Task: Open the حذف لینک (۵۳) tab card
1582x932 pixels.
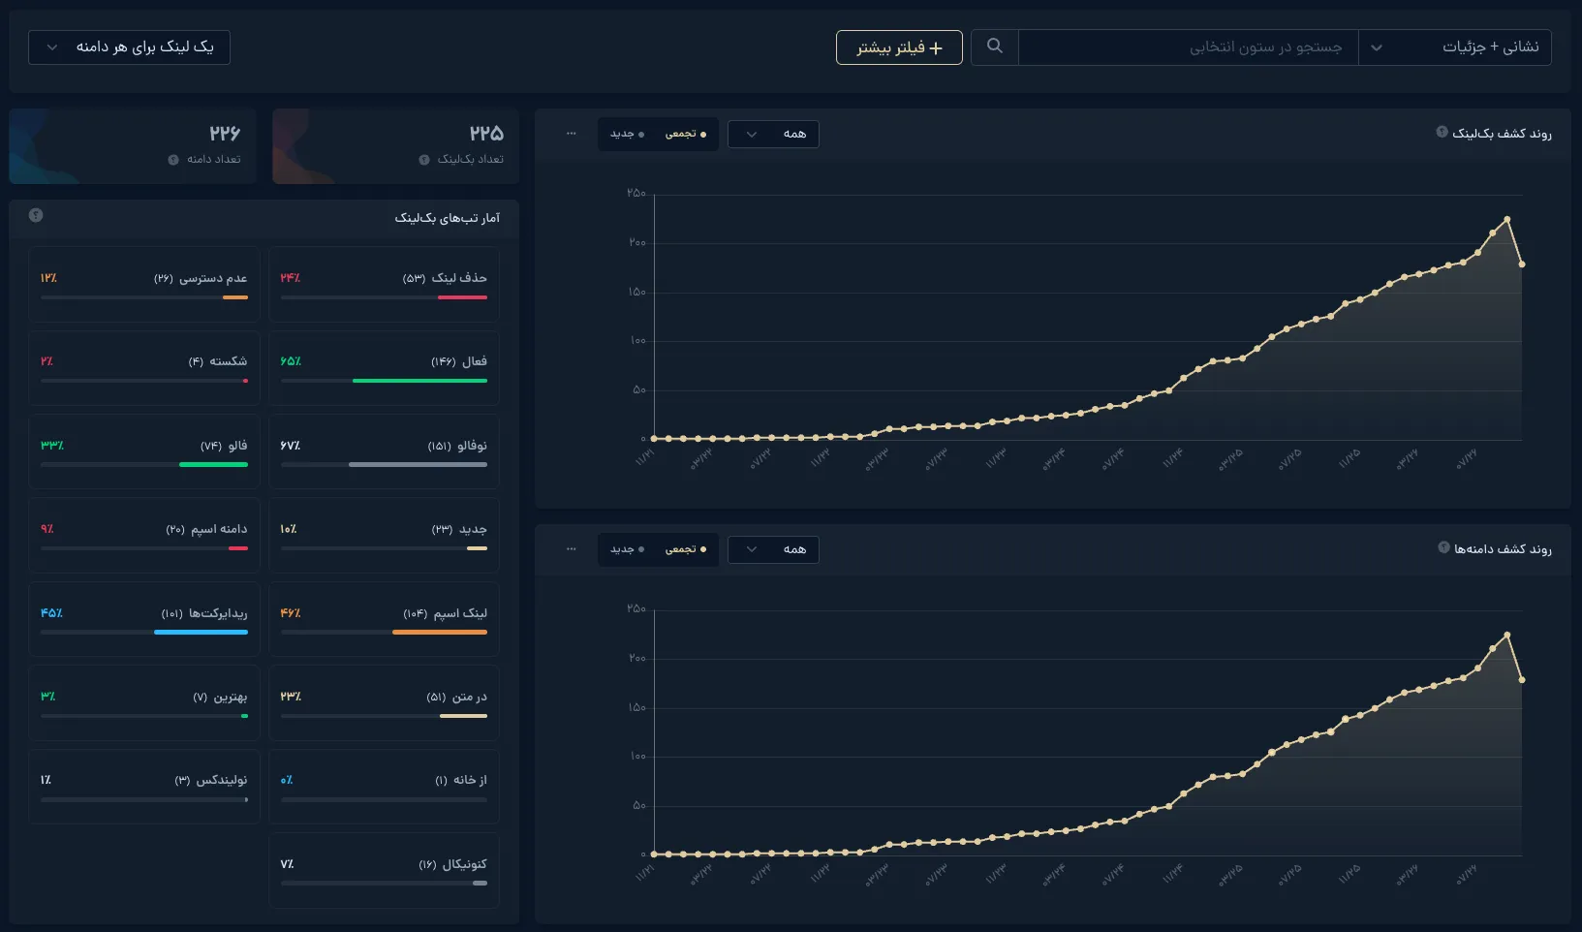Action: coord(384,285)
